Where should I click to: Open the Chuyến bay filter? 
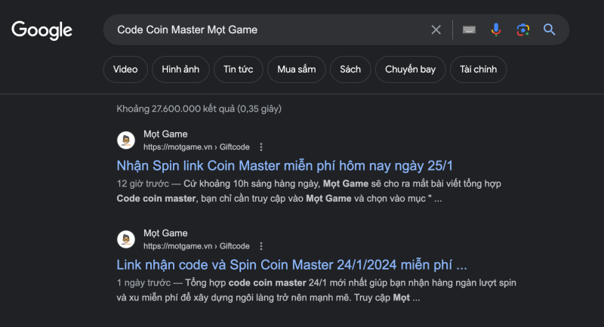(410, 69)
